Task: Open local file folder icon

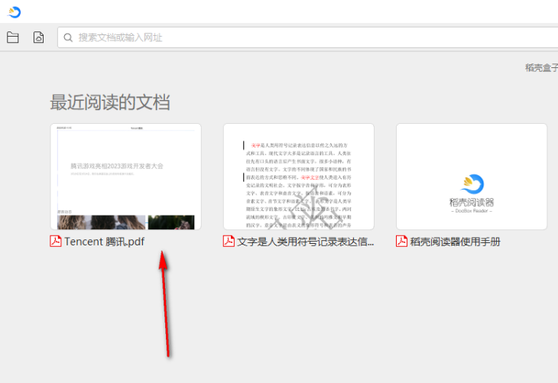Action: [x=13, y=37]
